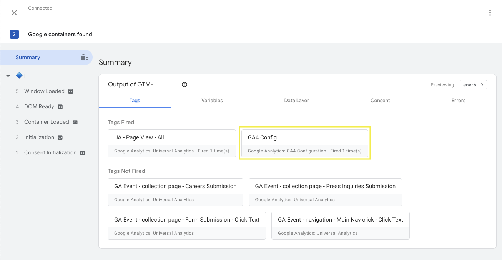Viewport: 502px width, 260px height.
Task: Open the three-dot more options menu
Action: point(490,13)
